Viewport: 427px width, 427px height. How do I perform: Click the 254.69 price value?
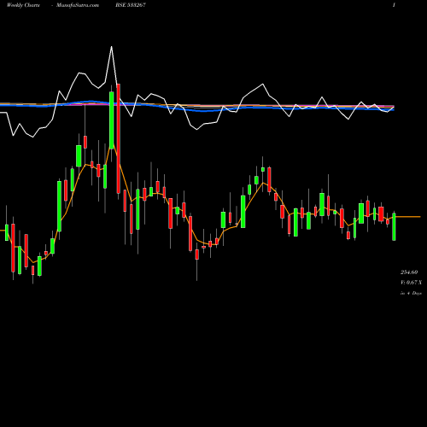click(409, 272)
